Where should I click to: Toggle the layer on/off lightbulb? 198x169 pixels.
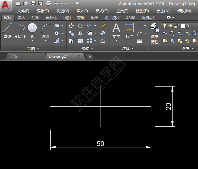[x=164, y=26]
